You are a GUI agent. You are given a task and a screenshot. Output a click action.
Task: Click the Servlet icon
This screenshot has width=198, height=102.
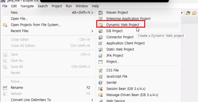pos(101,82)
